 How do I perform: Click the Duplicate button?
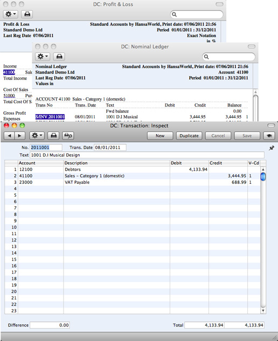[189, 136]
